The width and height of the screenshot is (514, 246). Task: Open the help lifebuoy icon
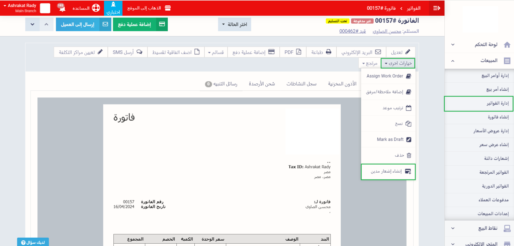(96, 8)
